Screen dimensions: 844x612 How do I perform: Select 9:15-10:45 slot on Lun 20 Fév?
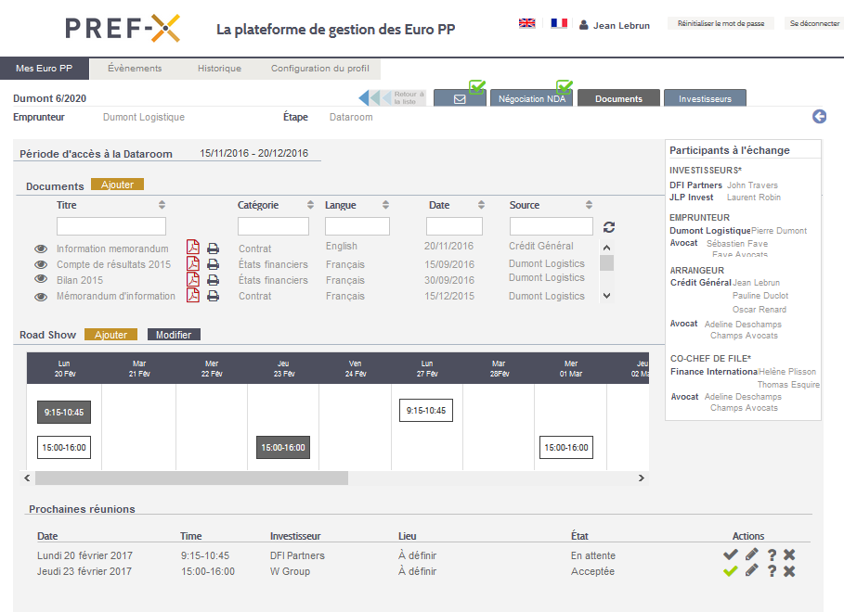coord(64,412)
